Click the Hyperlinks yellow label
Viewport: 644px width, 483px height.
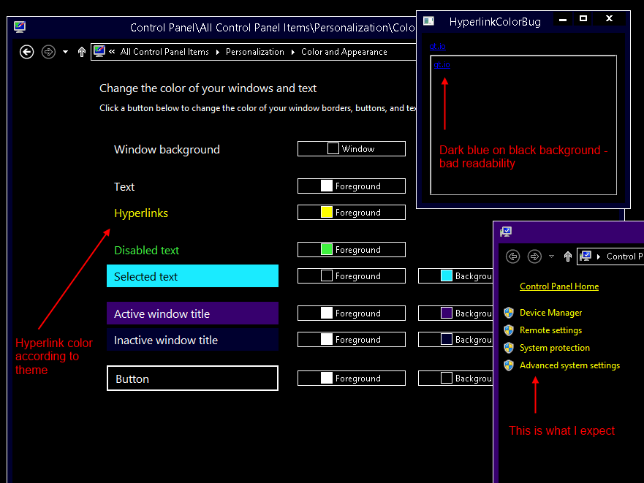(141, 213)
